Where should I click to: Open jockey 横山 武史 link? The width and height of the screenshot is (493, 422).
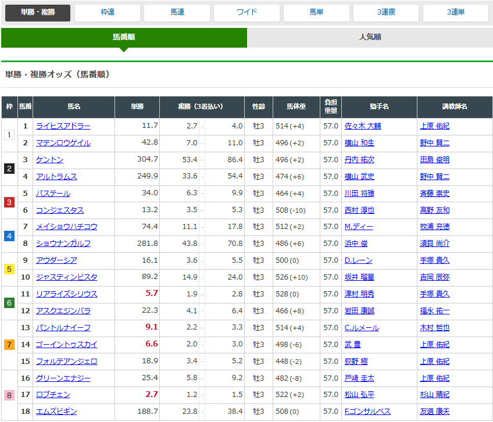(x=359, y=177)
